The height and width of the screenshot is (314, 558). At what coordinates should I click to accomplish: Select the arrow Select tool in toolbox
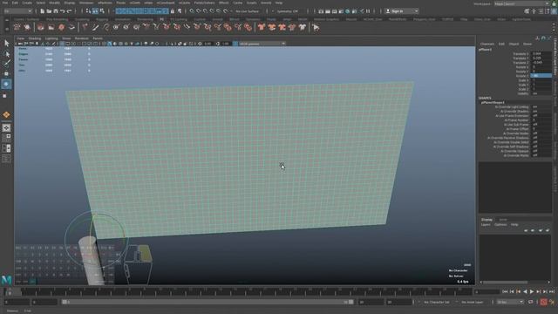pyautogui.click(x=6, y=43)
